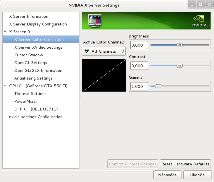Click the black gamma curve preview graph
The image size is (214, 182).
[104, 75]
